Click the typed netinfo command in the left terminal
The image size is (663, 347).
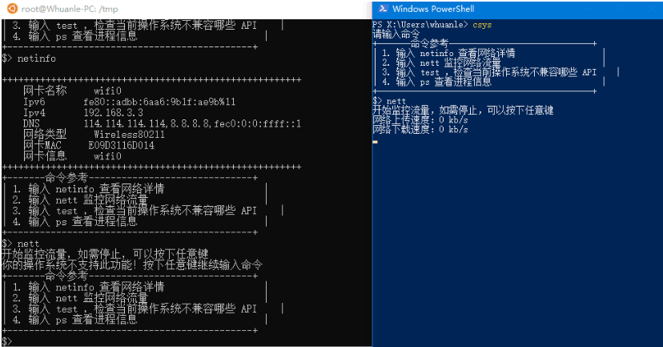36,59
